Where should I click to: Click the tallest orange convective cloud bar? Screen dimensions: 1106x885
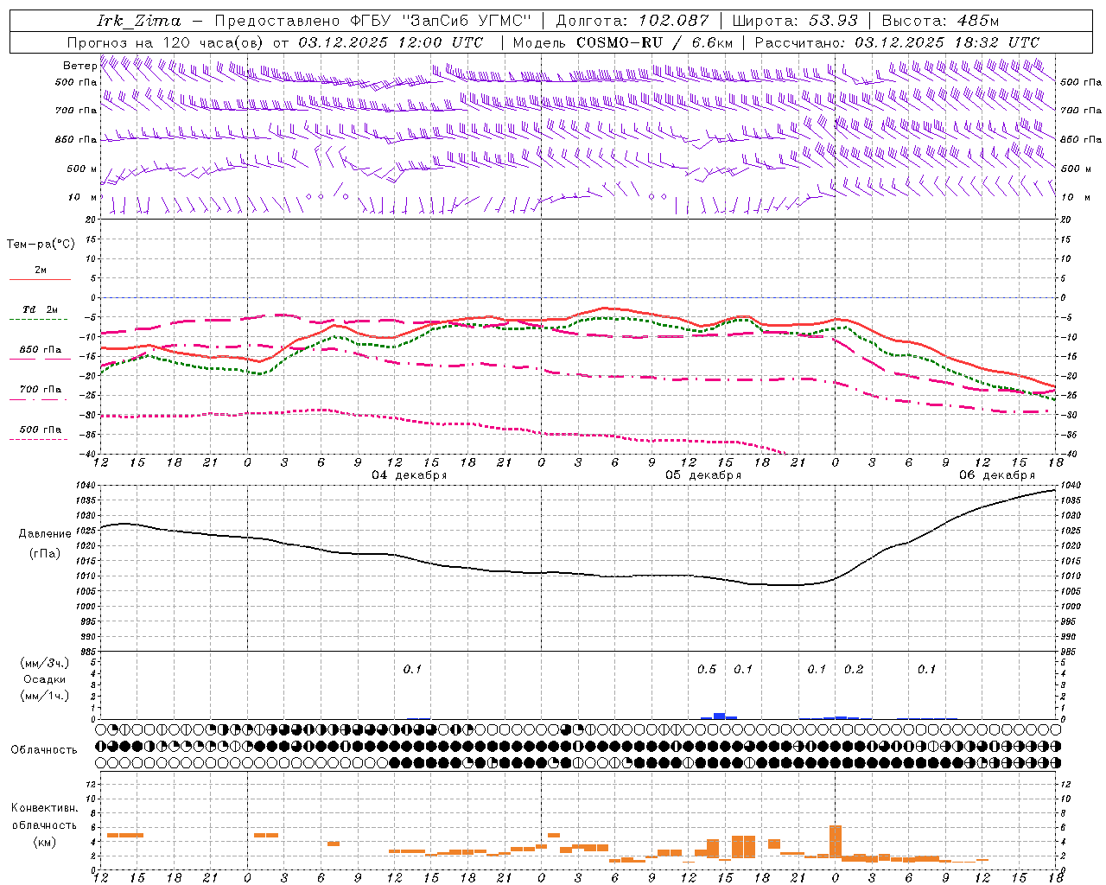(836, 842)
